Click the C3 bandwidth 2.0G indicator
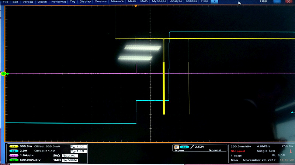This screenshot has height=165, width=295. coord(70,155)
